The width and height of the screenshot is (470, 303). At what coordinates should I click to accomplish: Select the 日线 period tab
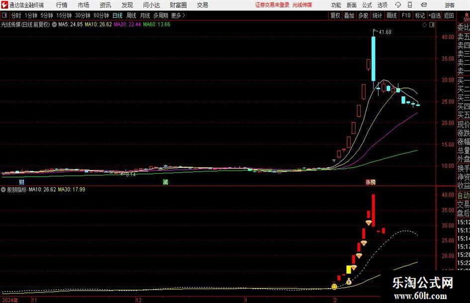(117, 15)
